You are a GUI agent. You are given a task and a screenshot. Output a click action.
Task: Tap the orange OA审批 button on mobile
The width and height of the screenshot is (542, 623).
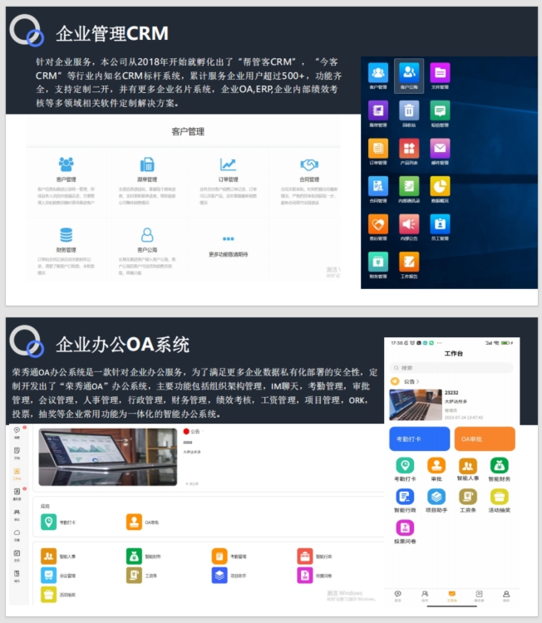(485, 439)
